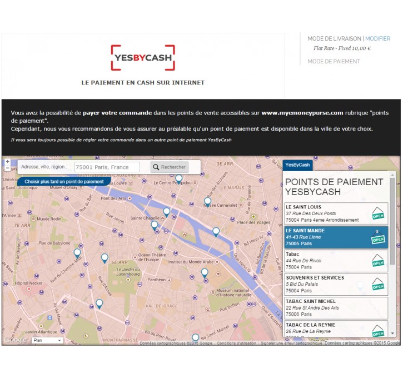Click the OPEN sign icon for Tabac Rue De Rivoli
This screenshot has width=403, height=378.
tap(378, 261)
